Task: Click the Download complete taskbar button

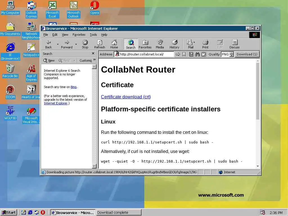Action: pos(119,213)
